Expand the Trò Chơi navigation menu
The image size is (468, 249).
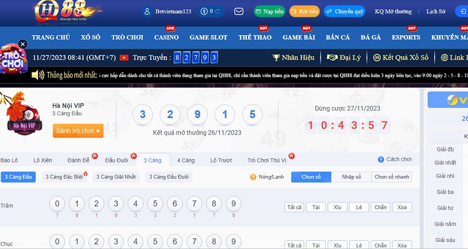[x=127, y=37]
